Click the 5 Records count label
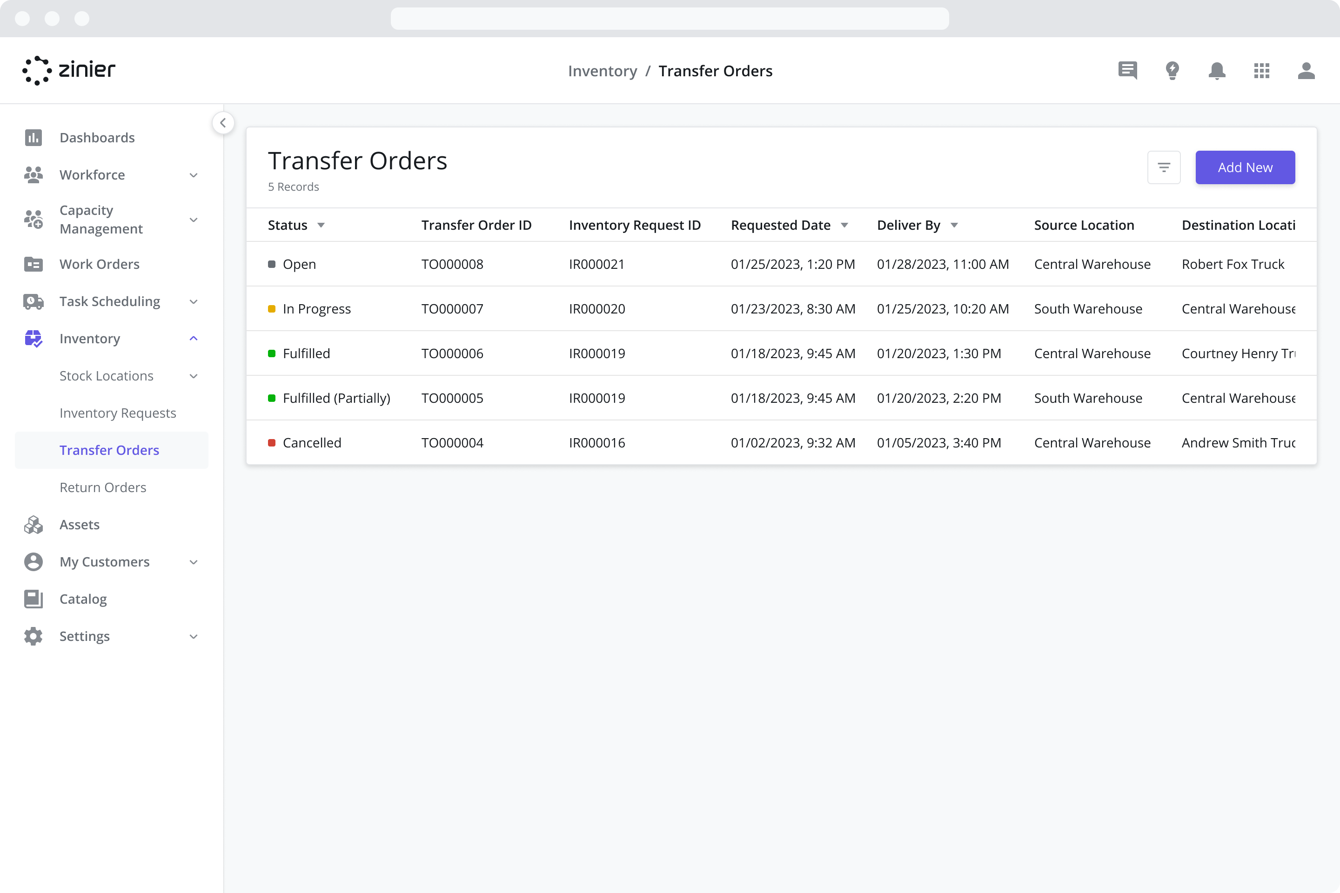The height and width of the screenshot is (893, 1340). [x=294, y=187]
